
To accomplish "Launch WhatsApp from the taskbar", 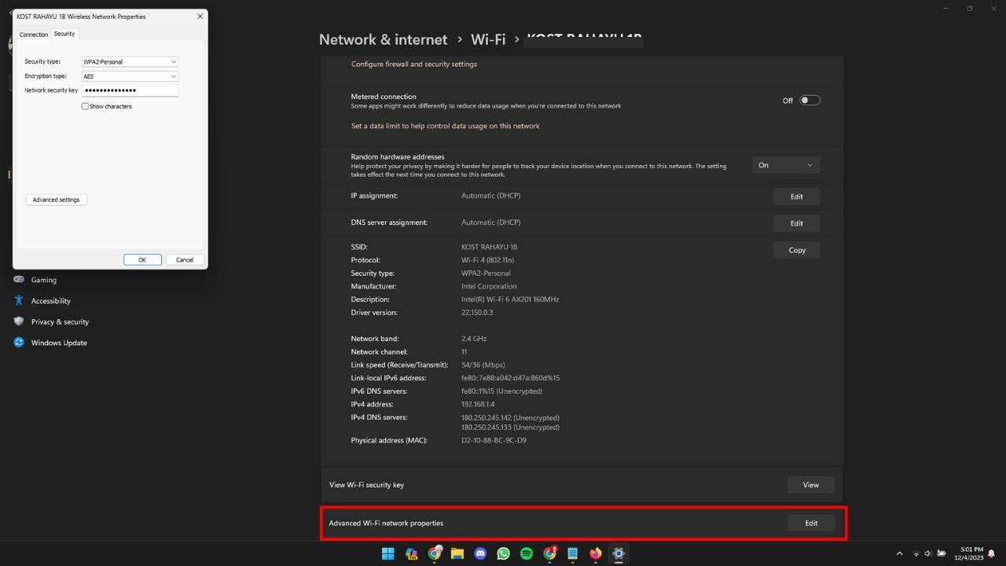I will click(504, 553).
